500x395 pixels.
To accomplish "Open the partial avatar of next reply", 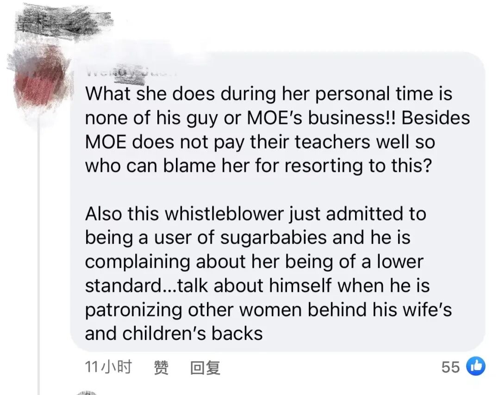I will tap(87, 393).
